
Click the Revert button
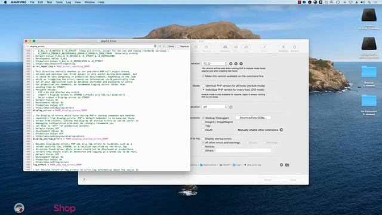tap(268, 180)
